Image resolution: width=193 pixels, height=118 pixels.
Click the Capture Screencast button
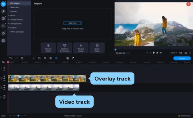click(x=65, y=48)
